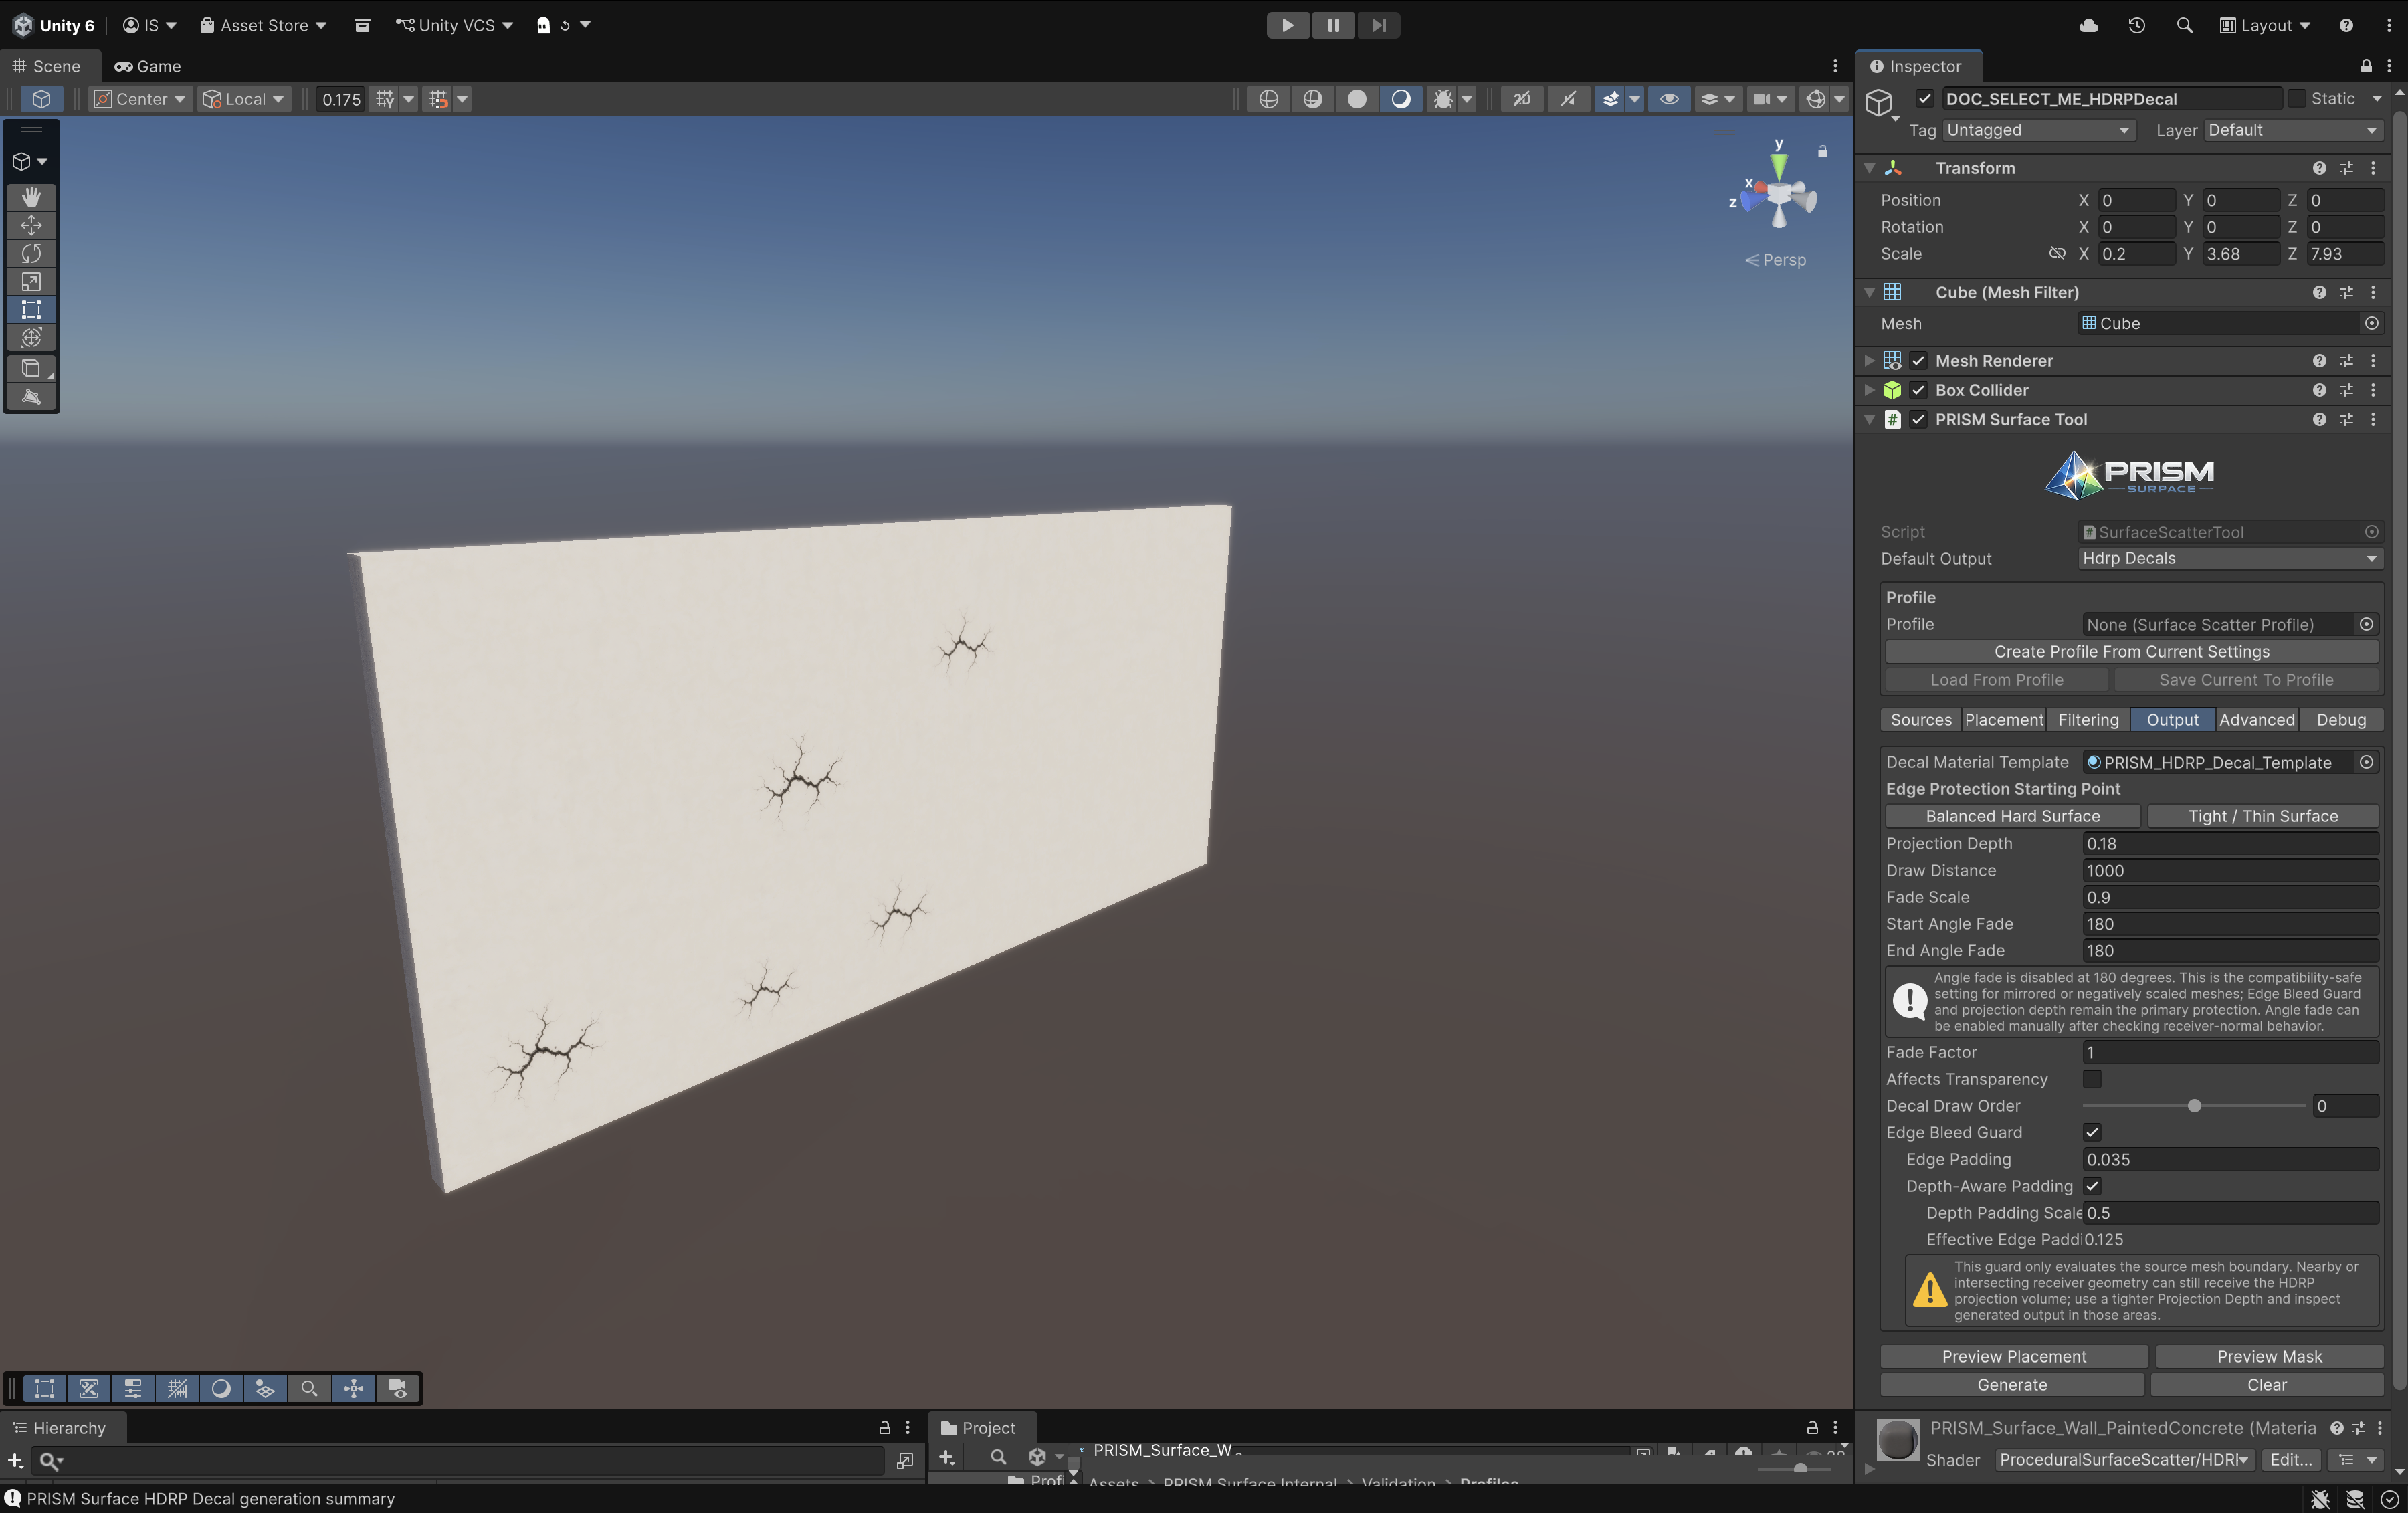Select the Hand view tool
The image size is (2408, 1513).
pos(31,197)
